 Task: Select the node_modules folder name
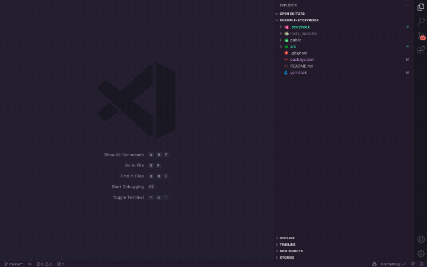(304, 33)
